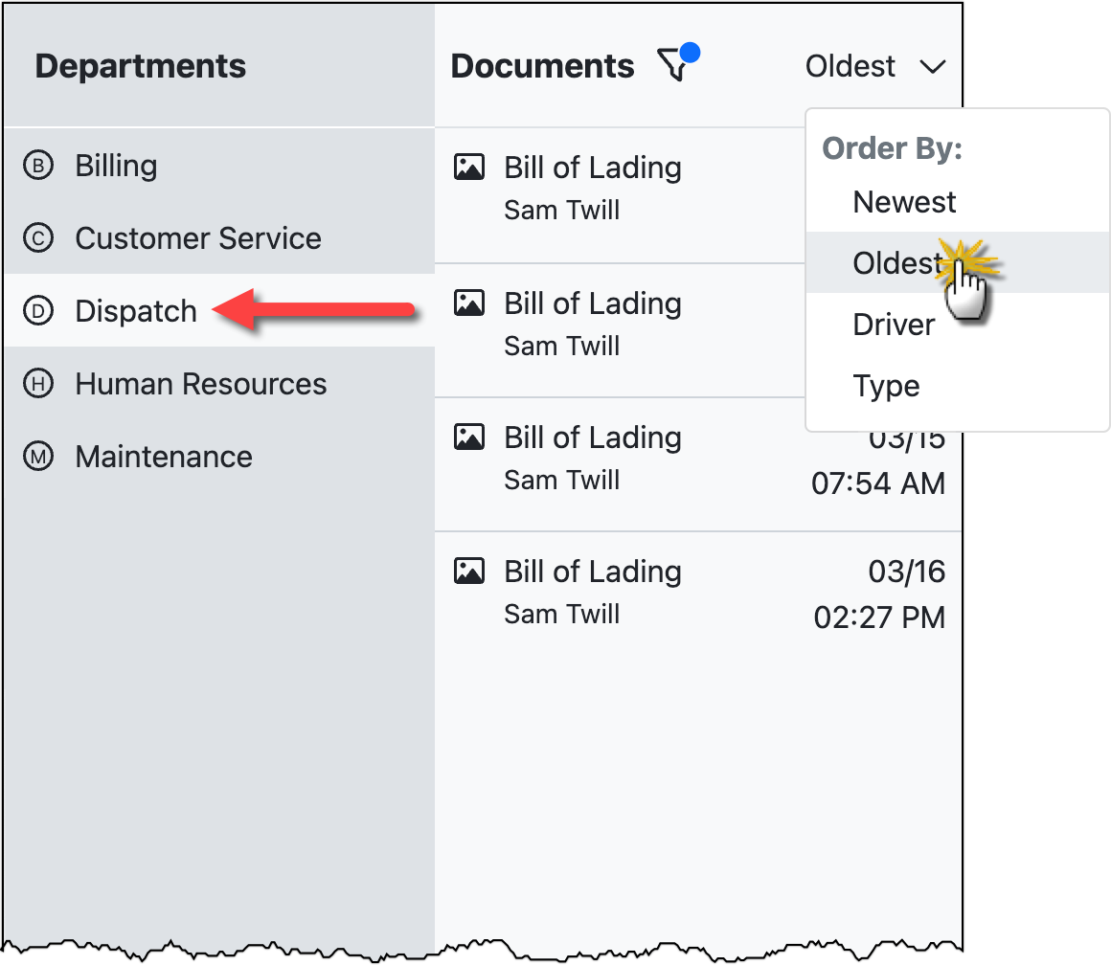This screenshot has height=965, width=1111.
Task: Click the H badge beside Human Resources
Action: (x=37, y=384)
